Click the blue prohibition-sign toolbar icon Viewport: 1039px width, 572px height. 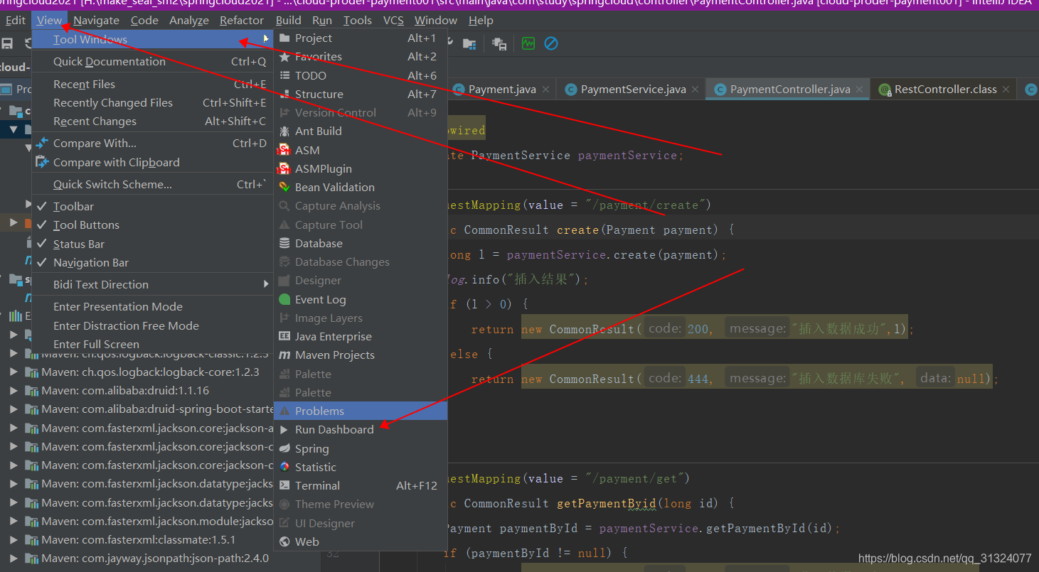click(x=551, y=43)
